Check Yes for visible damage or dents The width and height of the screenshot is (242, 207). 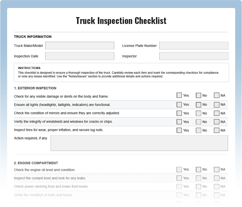[x=179, y=96]
